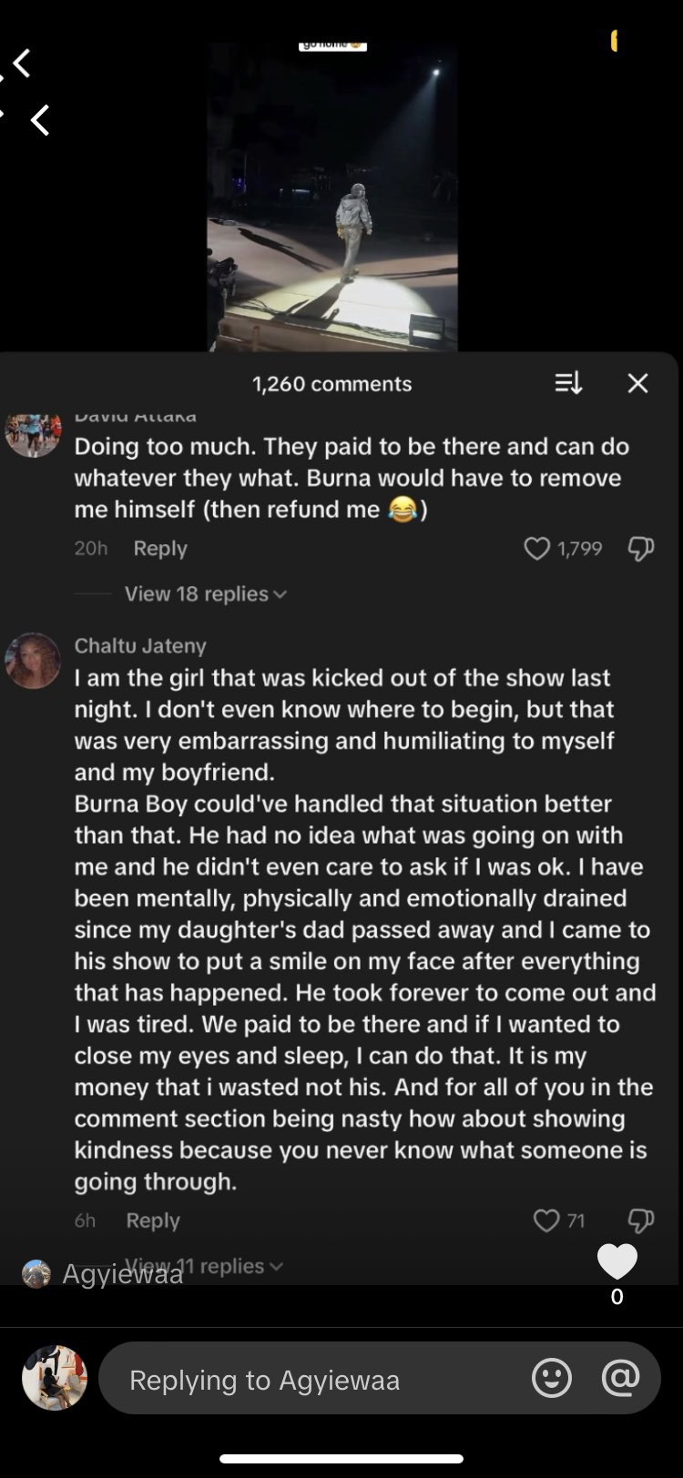
Task: Close the comments panel
Action: pos(637,383)
